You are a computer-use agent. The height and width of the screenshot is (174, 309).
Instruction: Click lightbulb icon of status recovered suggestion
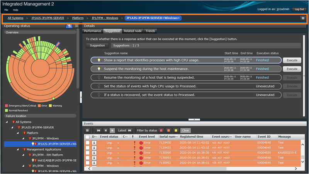(x=99, y=95)
